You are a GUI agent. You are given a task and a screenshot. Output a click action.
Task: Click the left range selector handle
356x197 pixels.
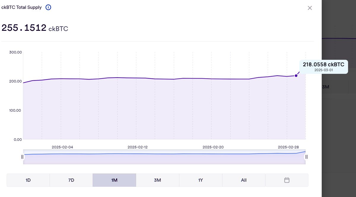tap(22, 157)
